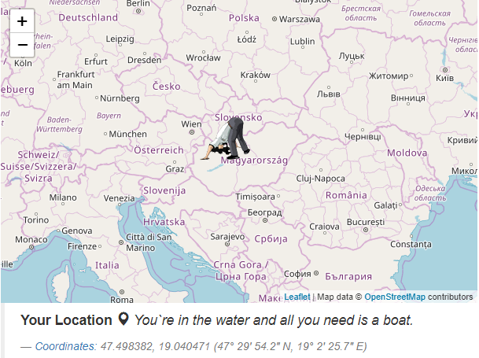Click the Coordinates link text

coord(66,345)
